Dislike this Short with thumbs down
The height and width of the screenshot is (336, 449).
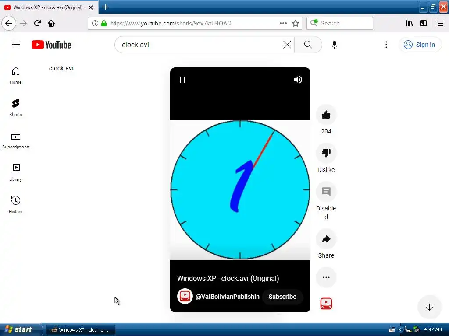(326, 154)
